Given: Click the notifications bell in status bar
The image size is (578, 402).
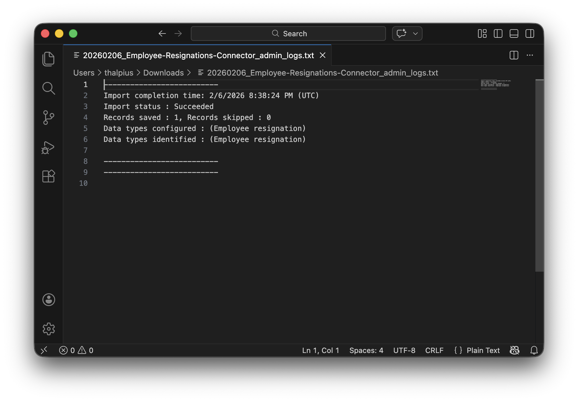Looking at the screenshot, I should click(x=534, y=350).
